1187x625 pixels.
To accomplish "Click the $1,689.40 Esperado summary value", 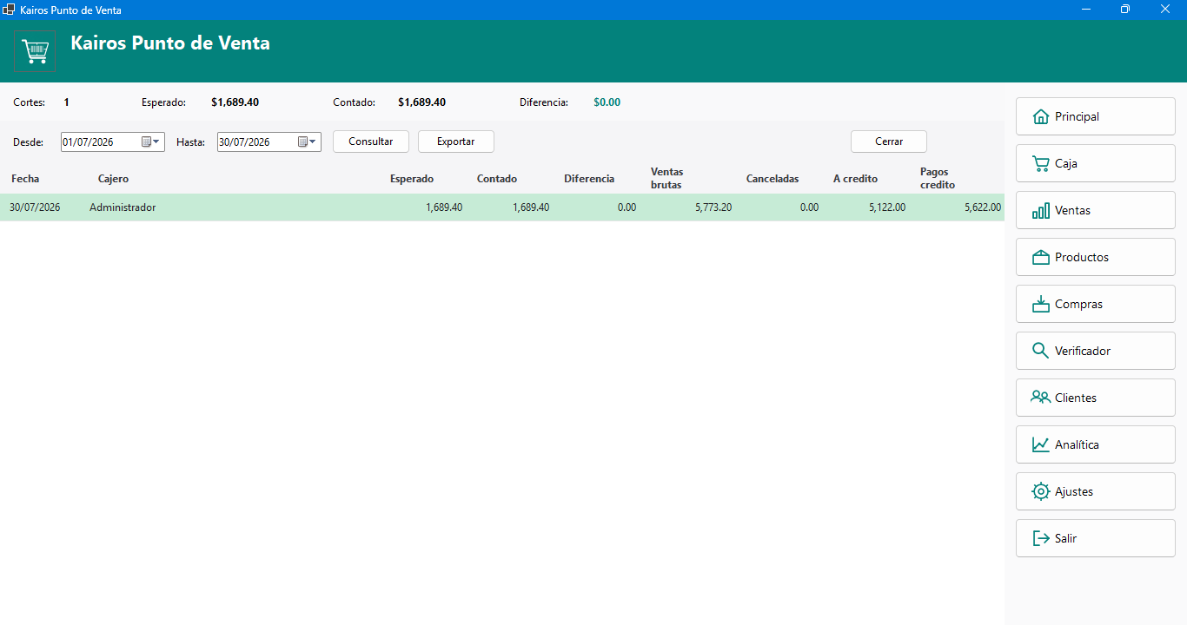I will point(235,102).
